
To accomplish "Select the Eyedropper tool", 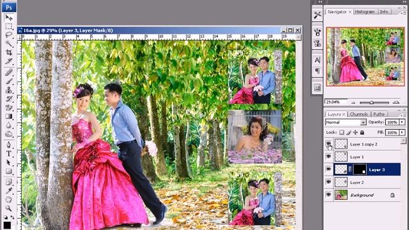I will pos(8,190).
